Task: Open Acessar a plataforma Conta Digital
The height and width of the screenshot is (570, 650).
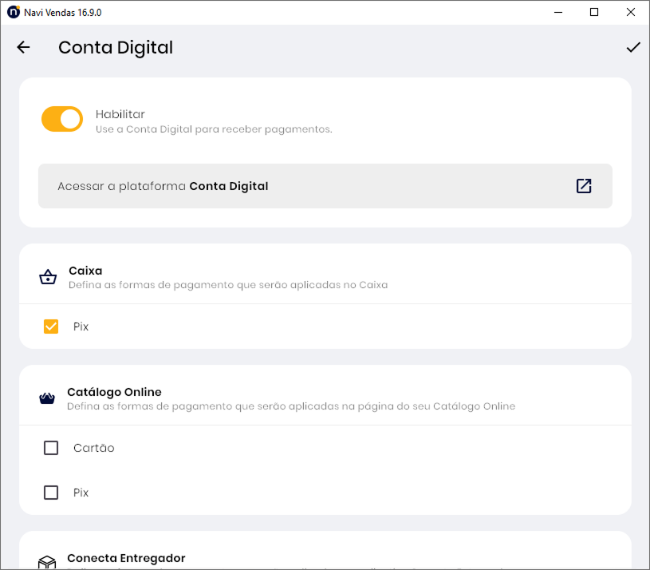Action: point(325,186)
